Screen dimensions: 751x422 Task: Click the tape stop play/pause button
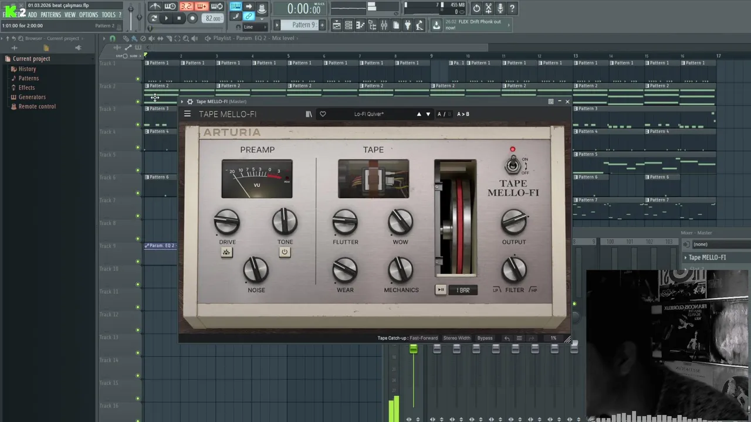(441, 290)
